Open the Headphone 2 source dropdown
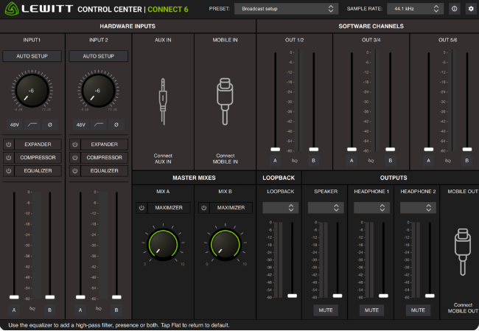 [x=418, y=208]
